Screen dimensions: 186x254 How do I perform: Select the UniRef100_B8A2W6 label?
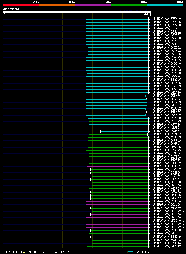(x=167, y=80)
